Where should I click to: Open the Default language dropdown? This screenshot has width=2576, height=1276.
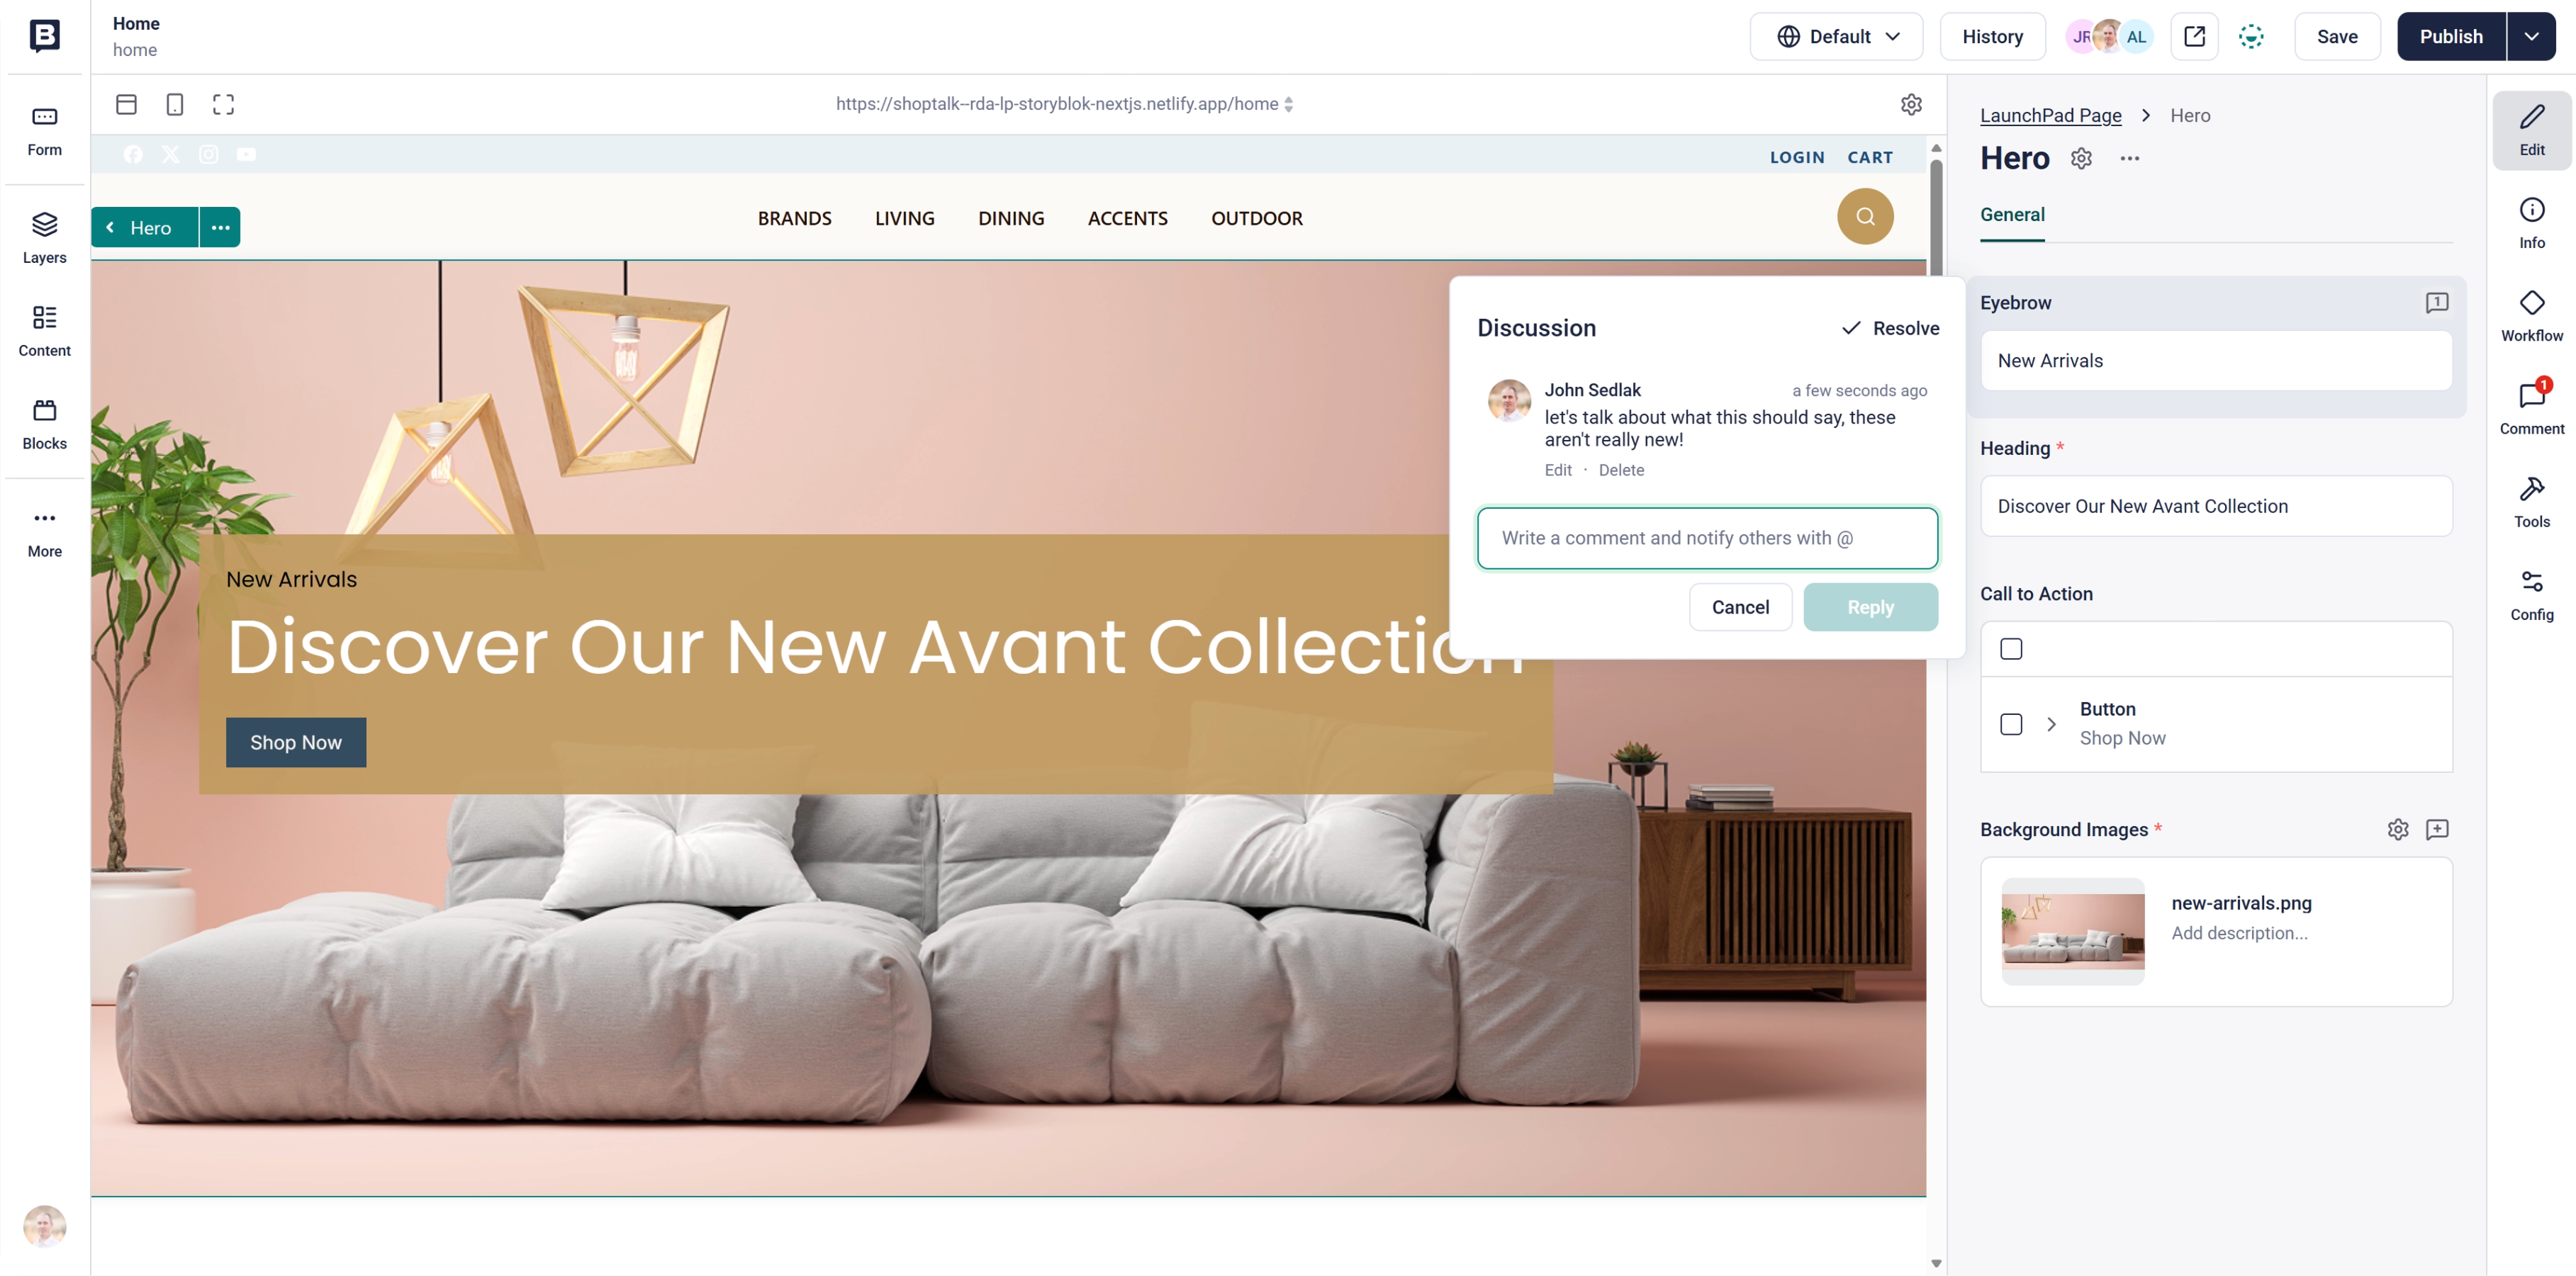tap(1836, 37)
